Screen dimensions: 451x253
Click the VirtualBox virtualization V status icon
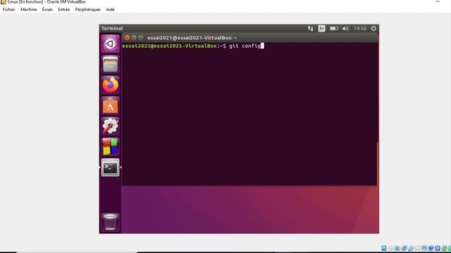(438, 248)
